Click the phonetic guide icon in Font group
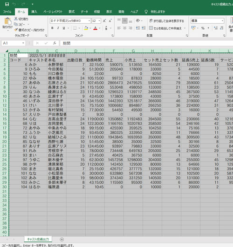Image resolution: width=233 pixels, height=247 pixels. coord(106,28)
